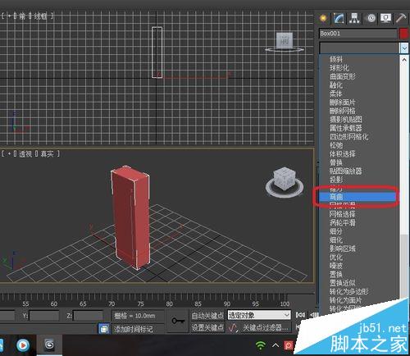Show hidden system tray icons
Screen dimensions: 410x356
[276, 345]
